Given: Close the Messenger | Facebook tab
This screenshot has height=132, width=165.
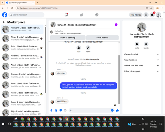Looking at the screenshot, I should click(x=33, y=3).
